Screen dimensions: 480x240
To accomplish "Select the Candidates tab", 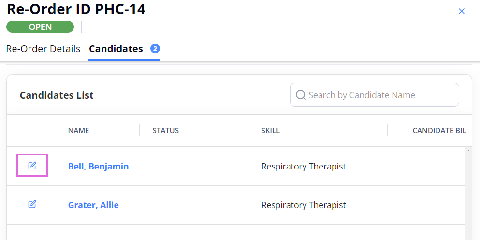I will (x=116, y=49).
